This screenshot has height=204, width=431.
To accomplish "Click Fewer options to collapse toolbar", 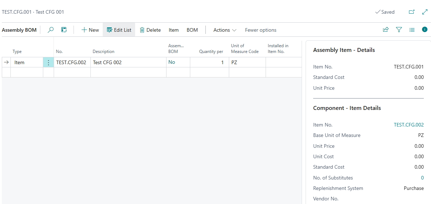I will (x=261, y=30).
